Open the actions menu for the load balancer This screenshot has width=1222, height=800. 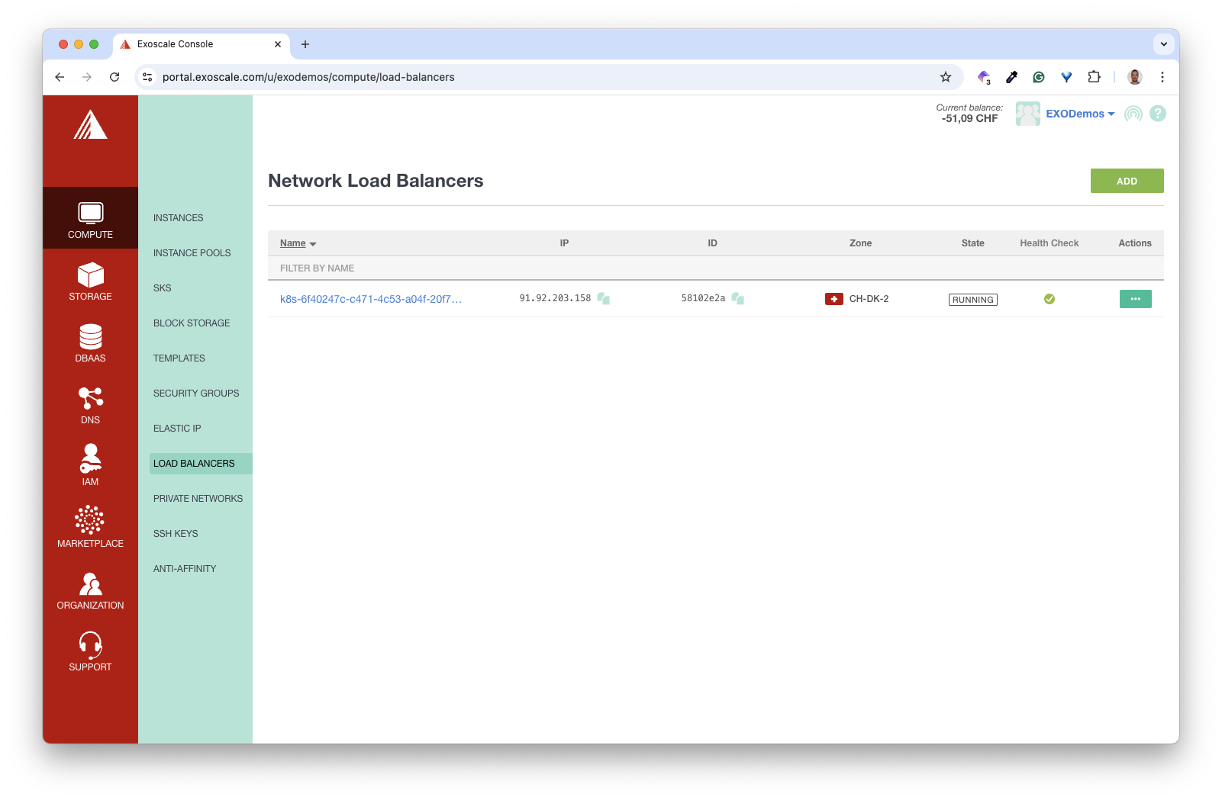[x=1135, y=298]
